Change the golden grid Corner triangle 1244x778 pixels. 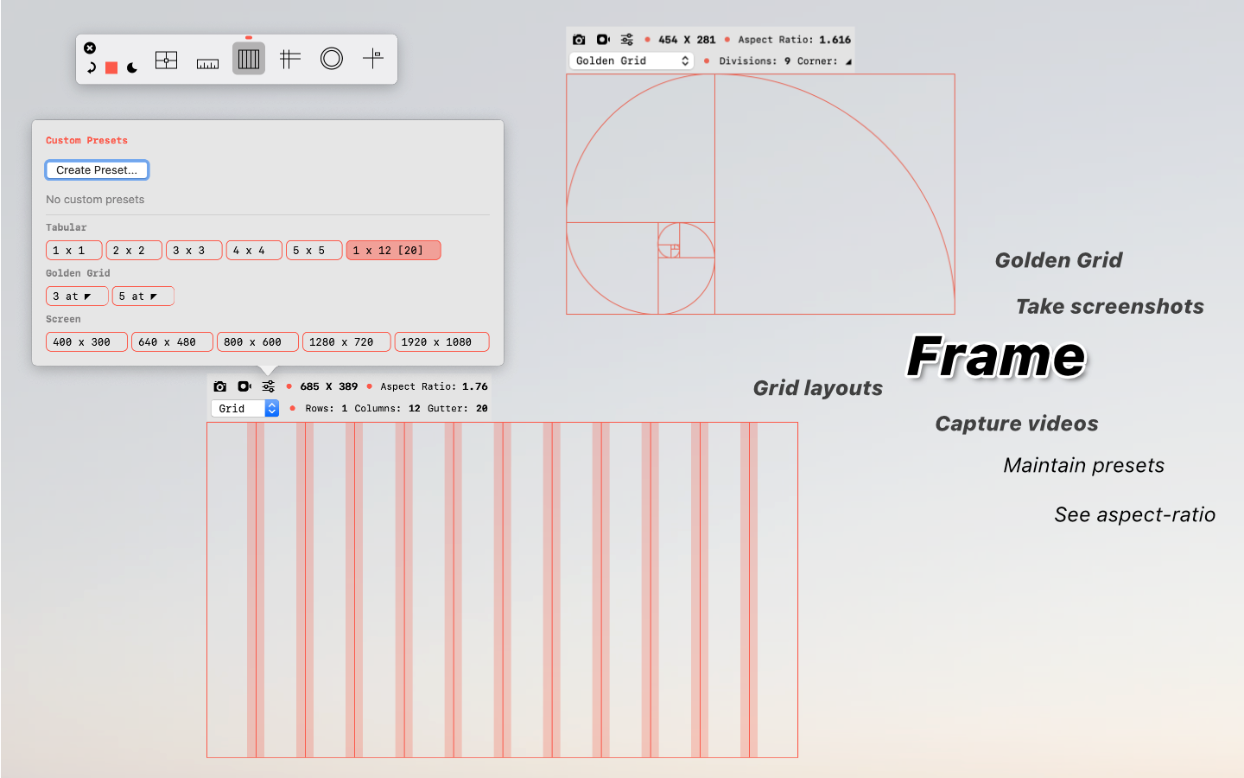[848, 61]
